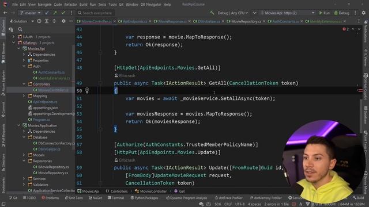Click expand all in Solution panel
369x207 pixels.
coord(47,21)
